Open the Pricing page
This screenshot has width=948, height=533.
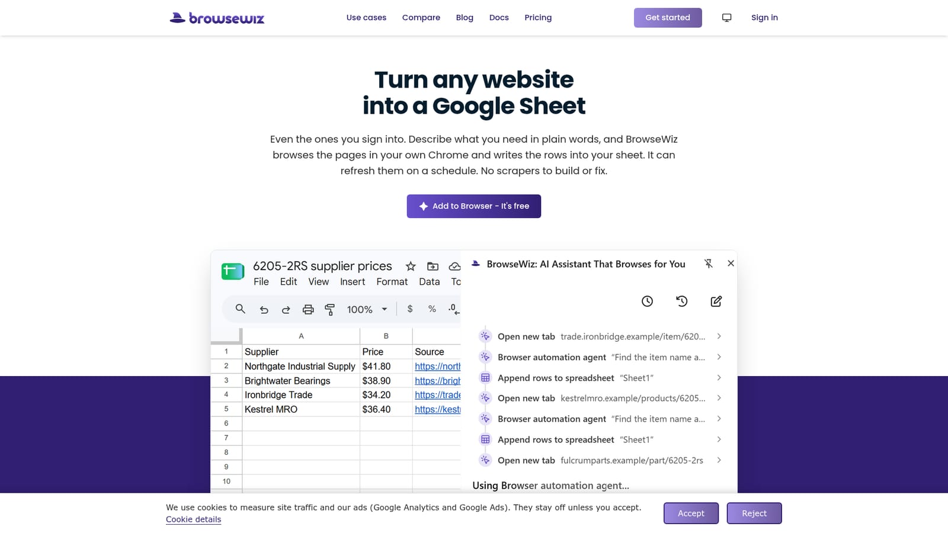click(538, 18)
